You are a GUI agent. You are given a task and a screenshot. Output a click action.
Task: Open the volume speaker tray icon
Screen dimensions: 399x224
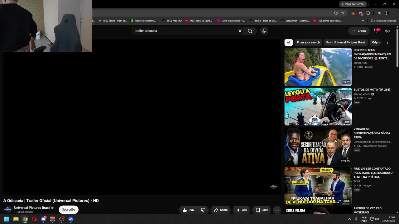[377, 219]
